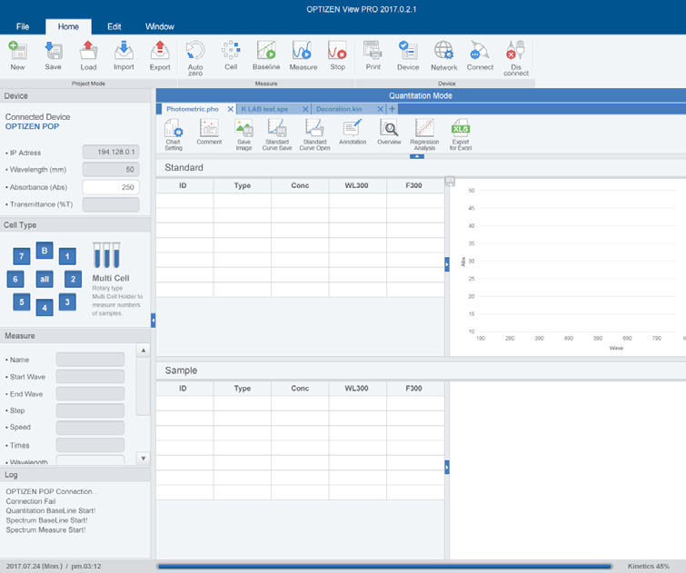Collapse the secondary toolbar with arrow
686x573 pixels.
[x=417, y=156]
